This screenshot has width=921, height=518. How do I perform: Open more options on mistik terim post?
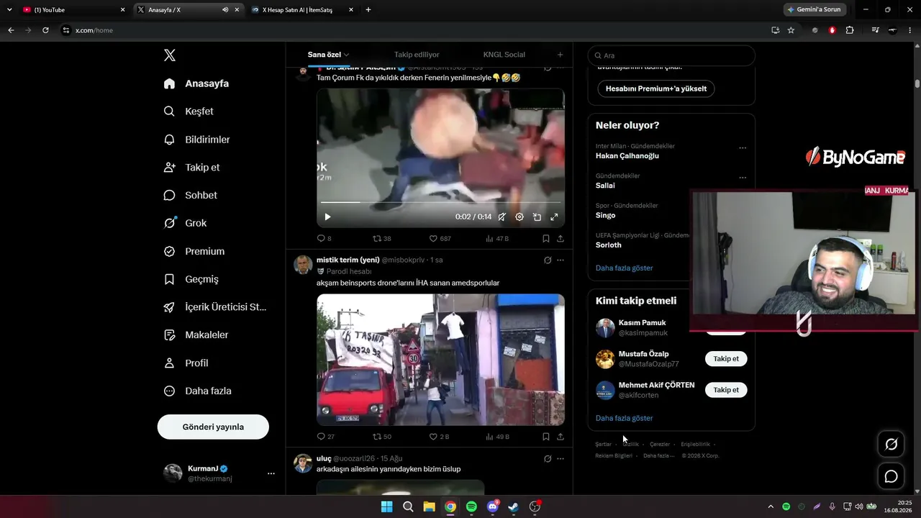pos(561,260)
